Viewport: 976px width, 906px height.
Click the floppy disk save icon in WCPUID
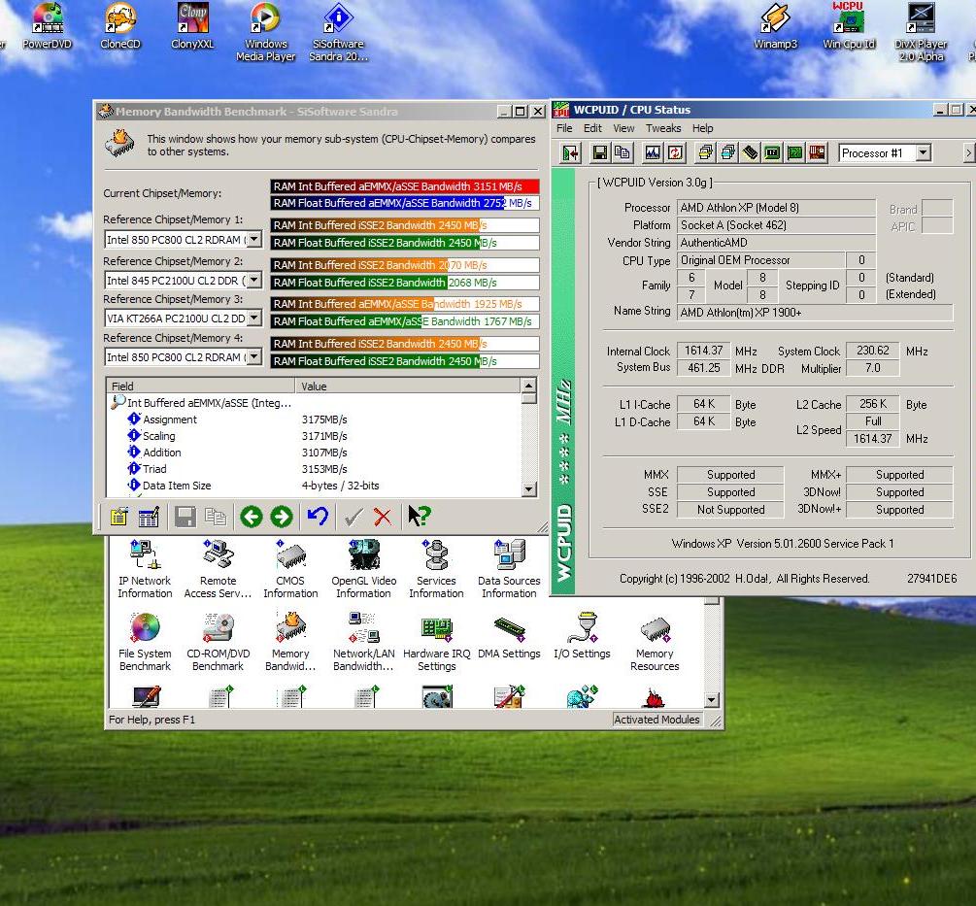(x=599, y=152)
